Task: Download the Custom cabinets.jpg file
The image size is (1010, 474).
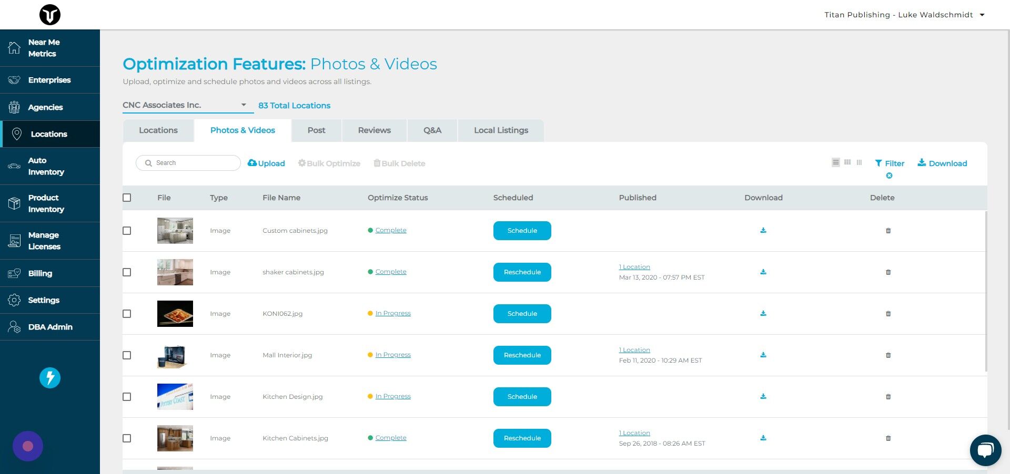Action: pyautogui.click(x=763, y=230)
